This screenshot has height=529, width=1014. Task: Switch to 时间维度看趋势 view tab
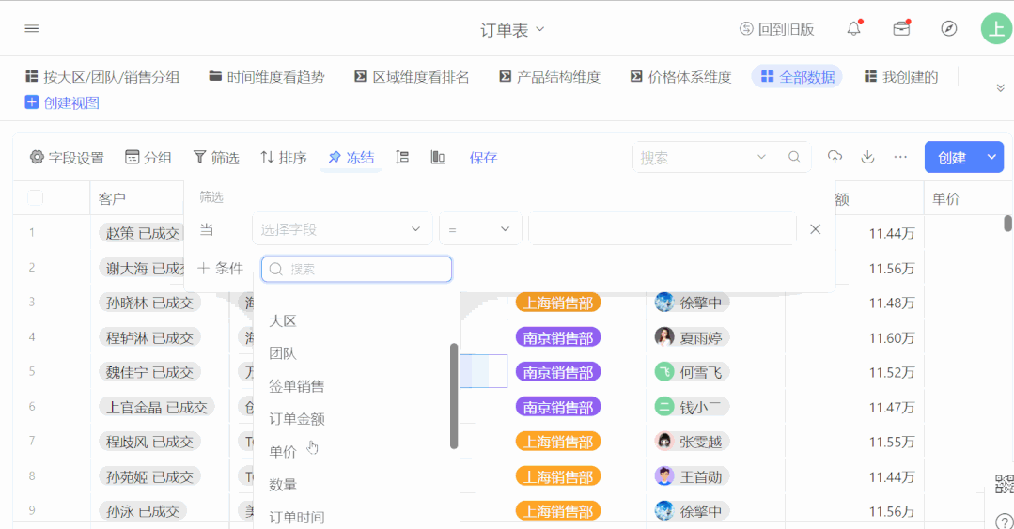coord(266,77)
